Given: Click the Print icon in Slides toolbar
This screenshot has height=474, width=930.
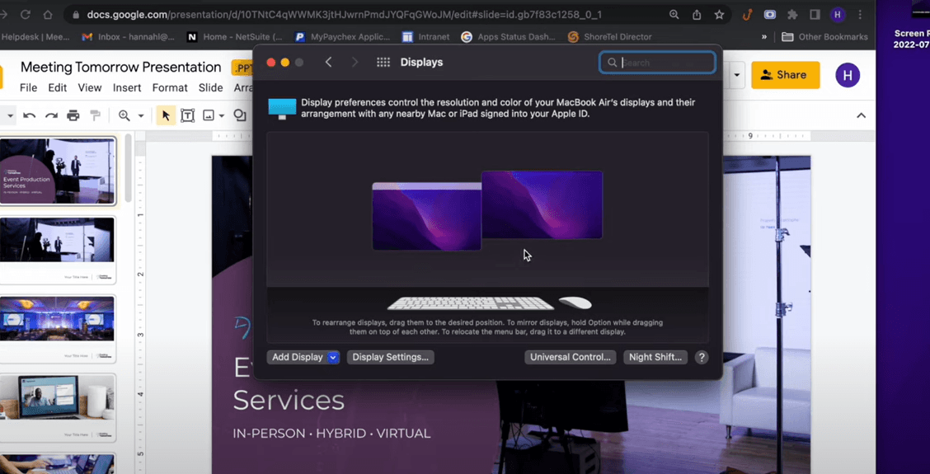Looking at the screenshot, I should pyautogui.click(x=73, y=115).
